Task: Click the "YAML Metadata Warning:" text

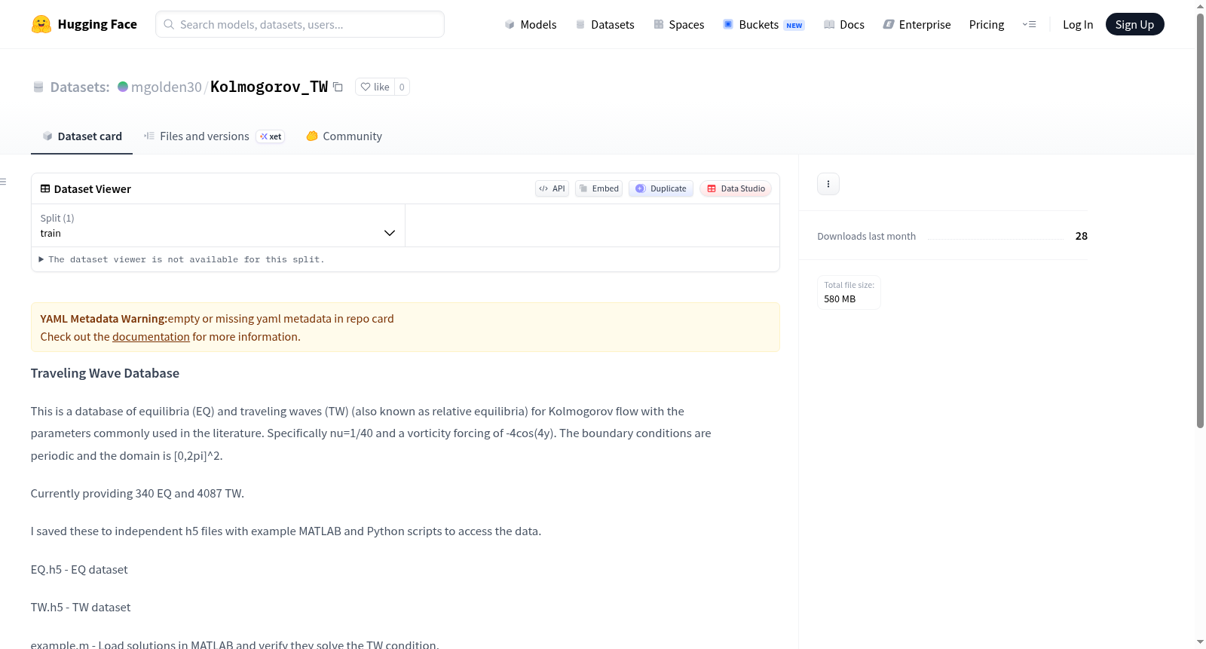Action: click(x=104, y=319)
